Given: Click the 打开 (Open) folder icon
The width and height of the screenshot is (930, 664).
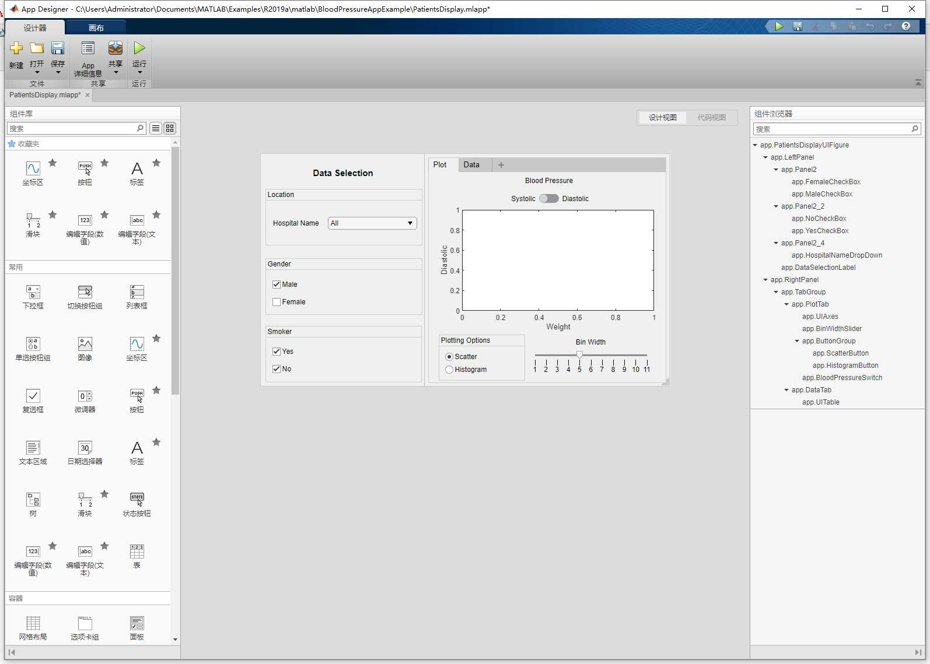Looking at the screenshot, I should [x=37, y=48].
